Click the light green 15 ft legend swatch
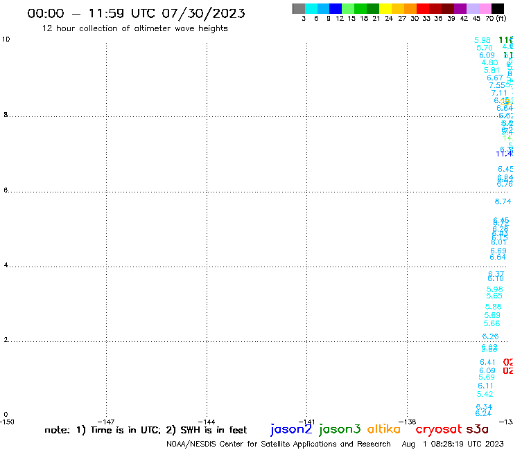Image resolution: width=513 pixels, height=450 pixels. (349, 8)
